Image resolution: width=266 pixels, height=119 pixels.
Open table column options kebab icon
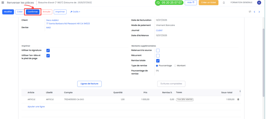(x=240, y=91)
